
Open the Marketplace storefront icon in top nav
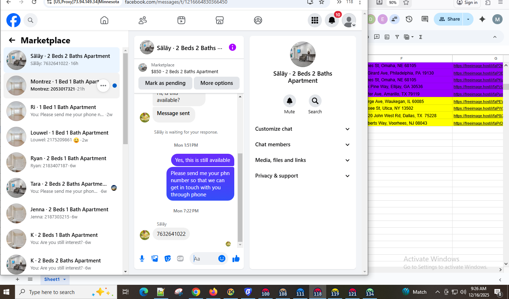220,20
